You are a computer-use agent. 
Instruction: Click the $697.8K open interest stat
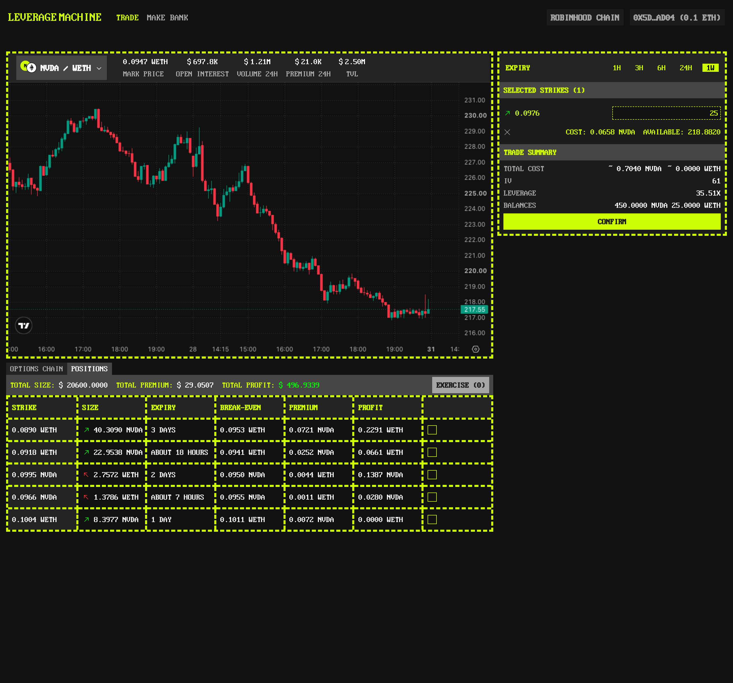pos(202,62)
